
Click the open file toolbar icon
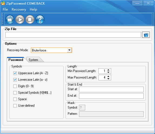coord(10,19)
